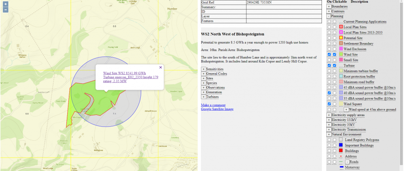Expand the Turbines details section
The image size is (405, 171).
[203, 97]
